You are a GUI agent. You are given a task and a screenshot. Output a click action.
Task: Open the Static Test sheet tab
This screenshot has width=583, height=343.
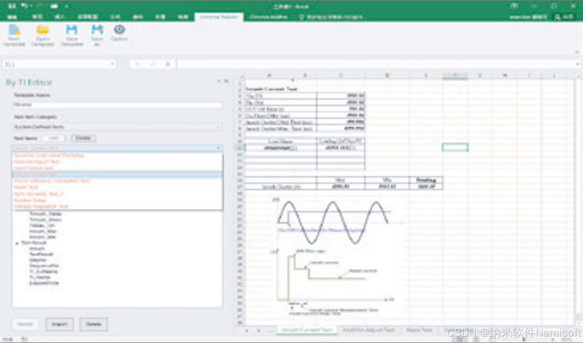pyautogui.click(x=419, y=330)
